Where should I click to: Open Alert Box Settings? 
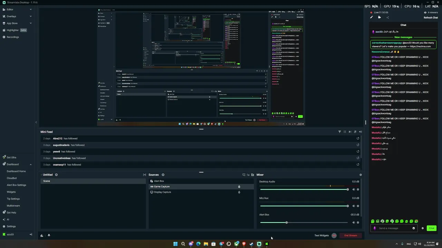tap(17, 185)
